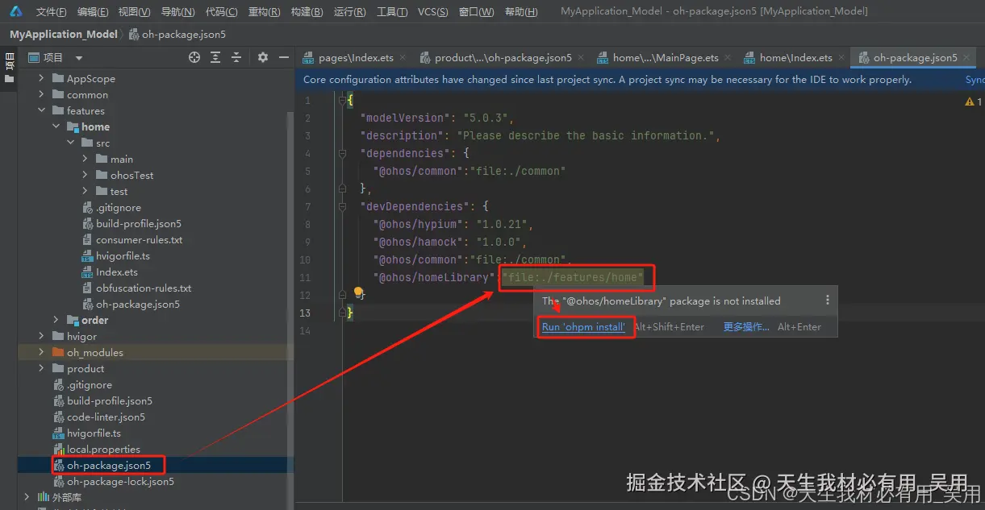Image resolution: width=985 pixels, height=510 pixels.
Task: Open the 导航(N) menu
Action: click(177, 11)
